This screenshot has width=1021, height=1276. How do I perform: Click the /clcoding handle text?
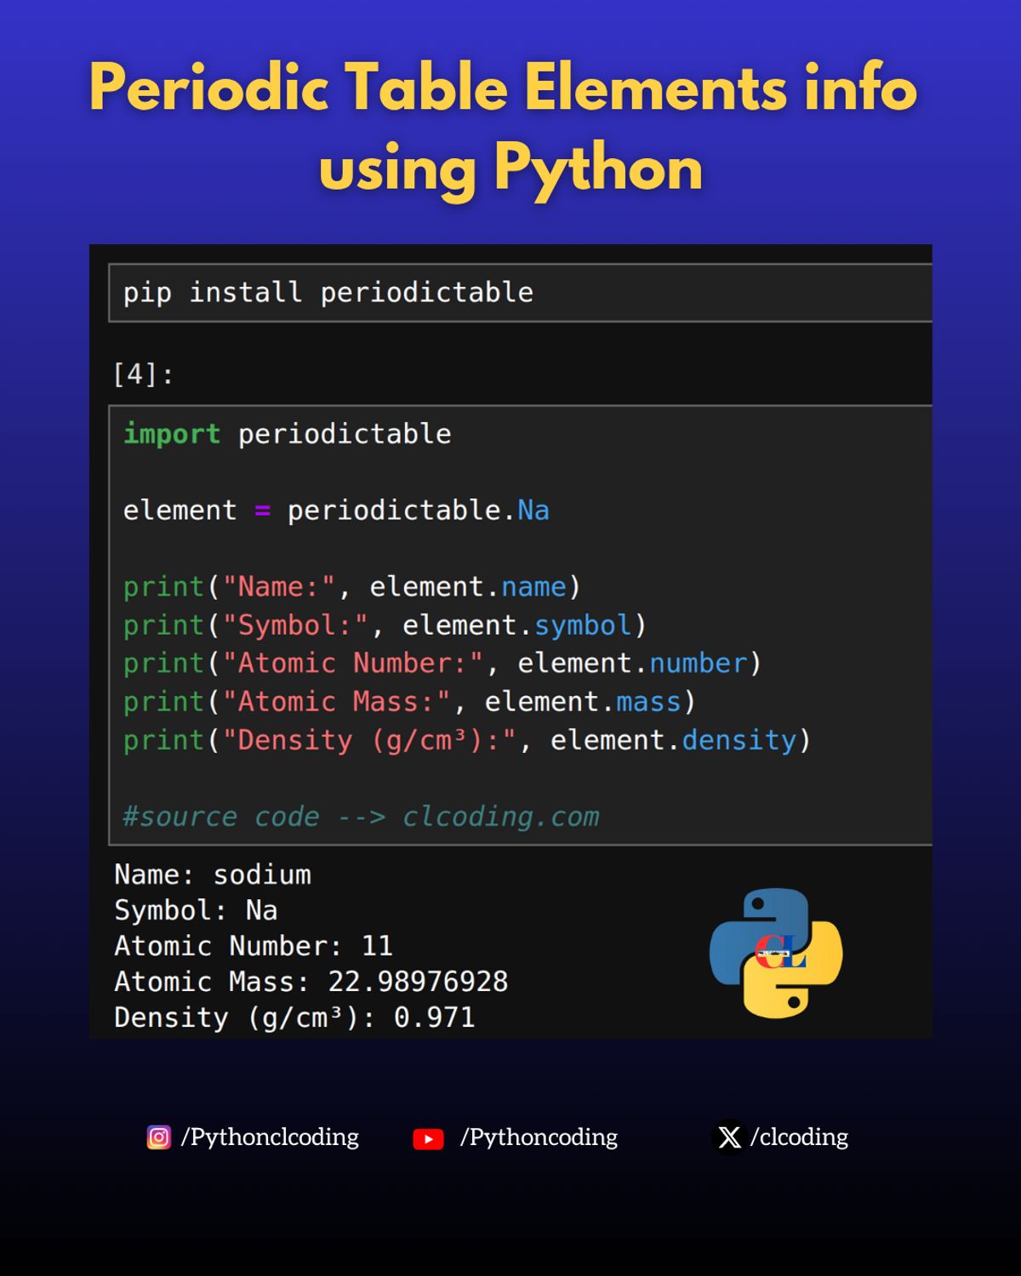[x=800, y=1136]
